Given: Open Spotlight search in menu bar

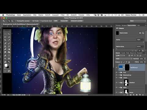Looking at the screenshot, I should (x=140, y=15).
